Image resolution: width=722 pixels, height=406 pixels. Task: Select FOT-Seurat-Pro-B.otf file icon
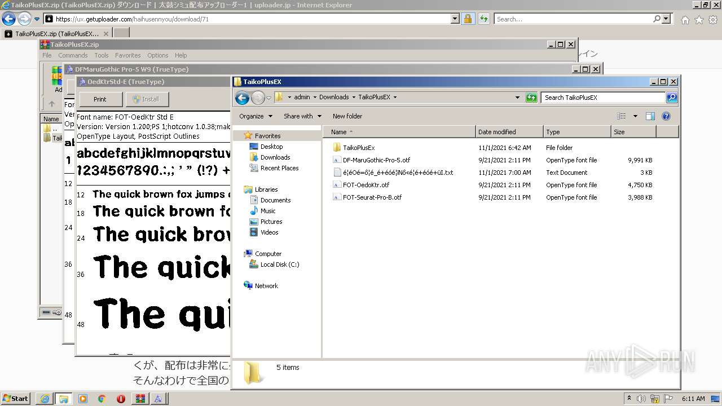pos(337,197)
